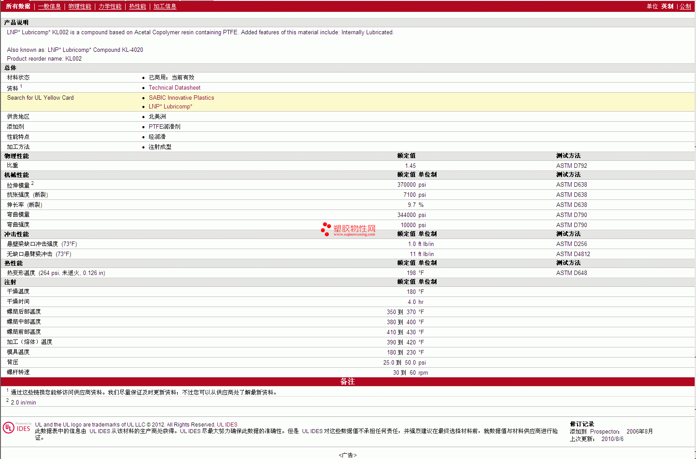The height and width of the screenshot is (459, 696).
Task: Open SABIC Innovative Plastics link
Action: coord(181,98)
